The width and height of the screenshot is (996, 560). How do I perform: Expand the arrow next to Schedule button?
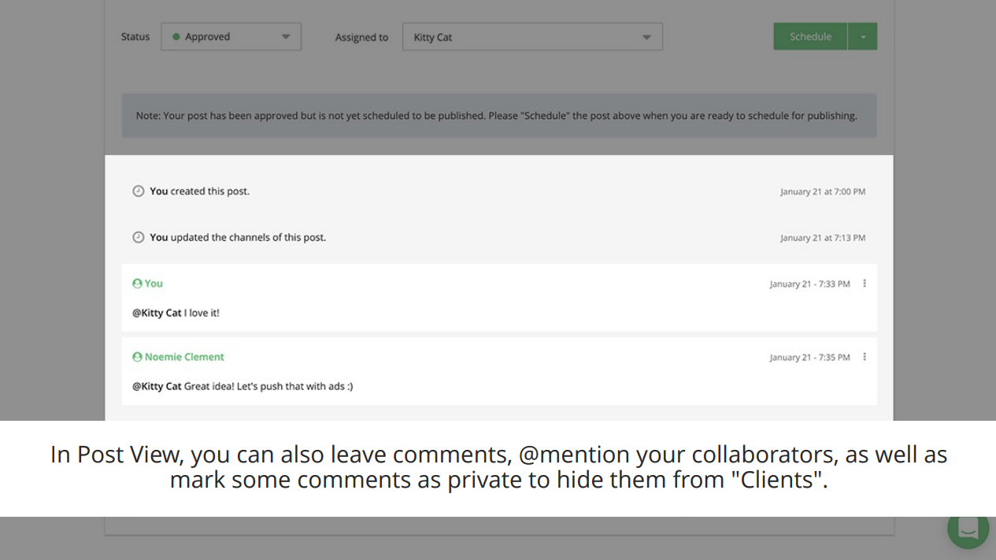(863, 37)
